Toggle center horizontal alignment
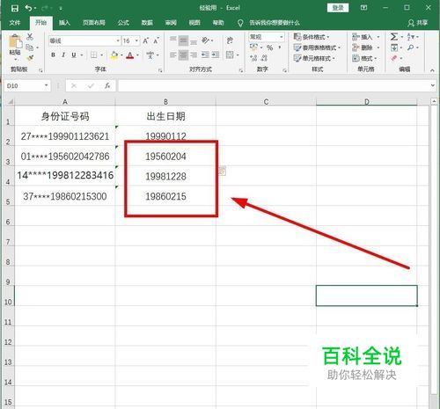 coord(183,55)
